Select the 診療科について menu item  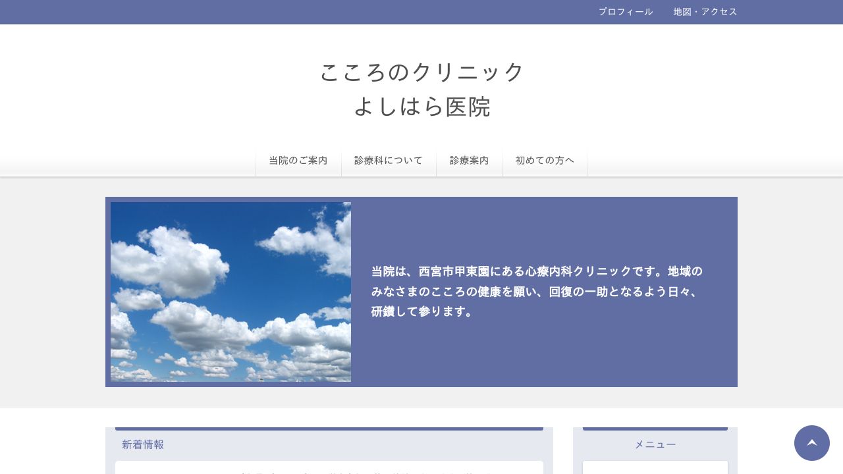[388, 160]
